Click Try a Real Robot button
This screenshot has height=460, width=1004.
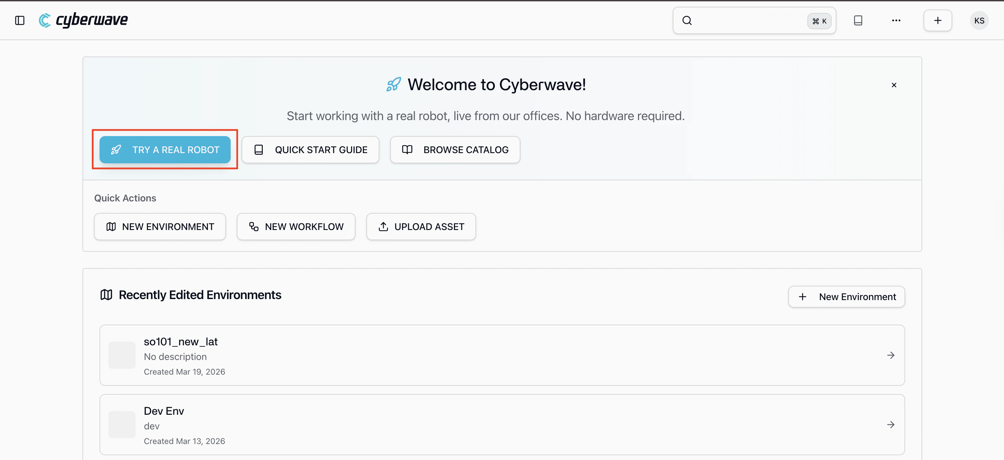tap(165, 150)
